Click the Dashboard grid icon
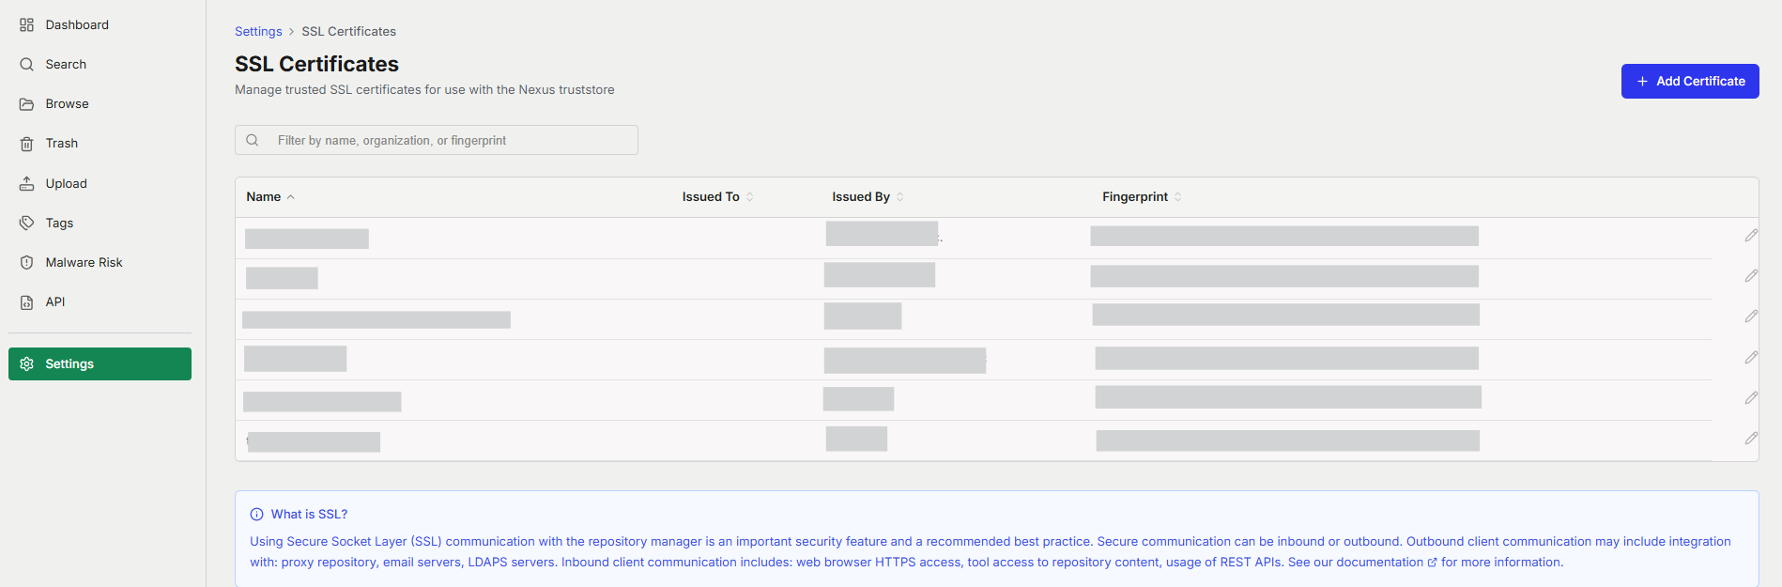 (x=26, y=24)
